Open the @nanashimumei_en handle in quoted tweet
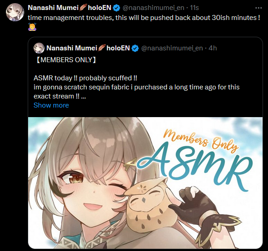The height and width of the screenshot is (251, 268). [172, 48]
